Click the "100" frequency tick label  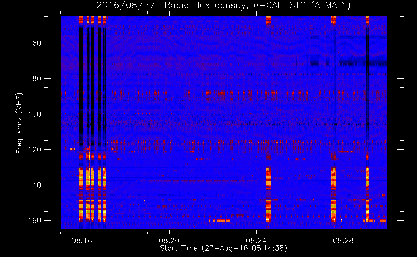pos(35,114)
